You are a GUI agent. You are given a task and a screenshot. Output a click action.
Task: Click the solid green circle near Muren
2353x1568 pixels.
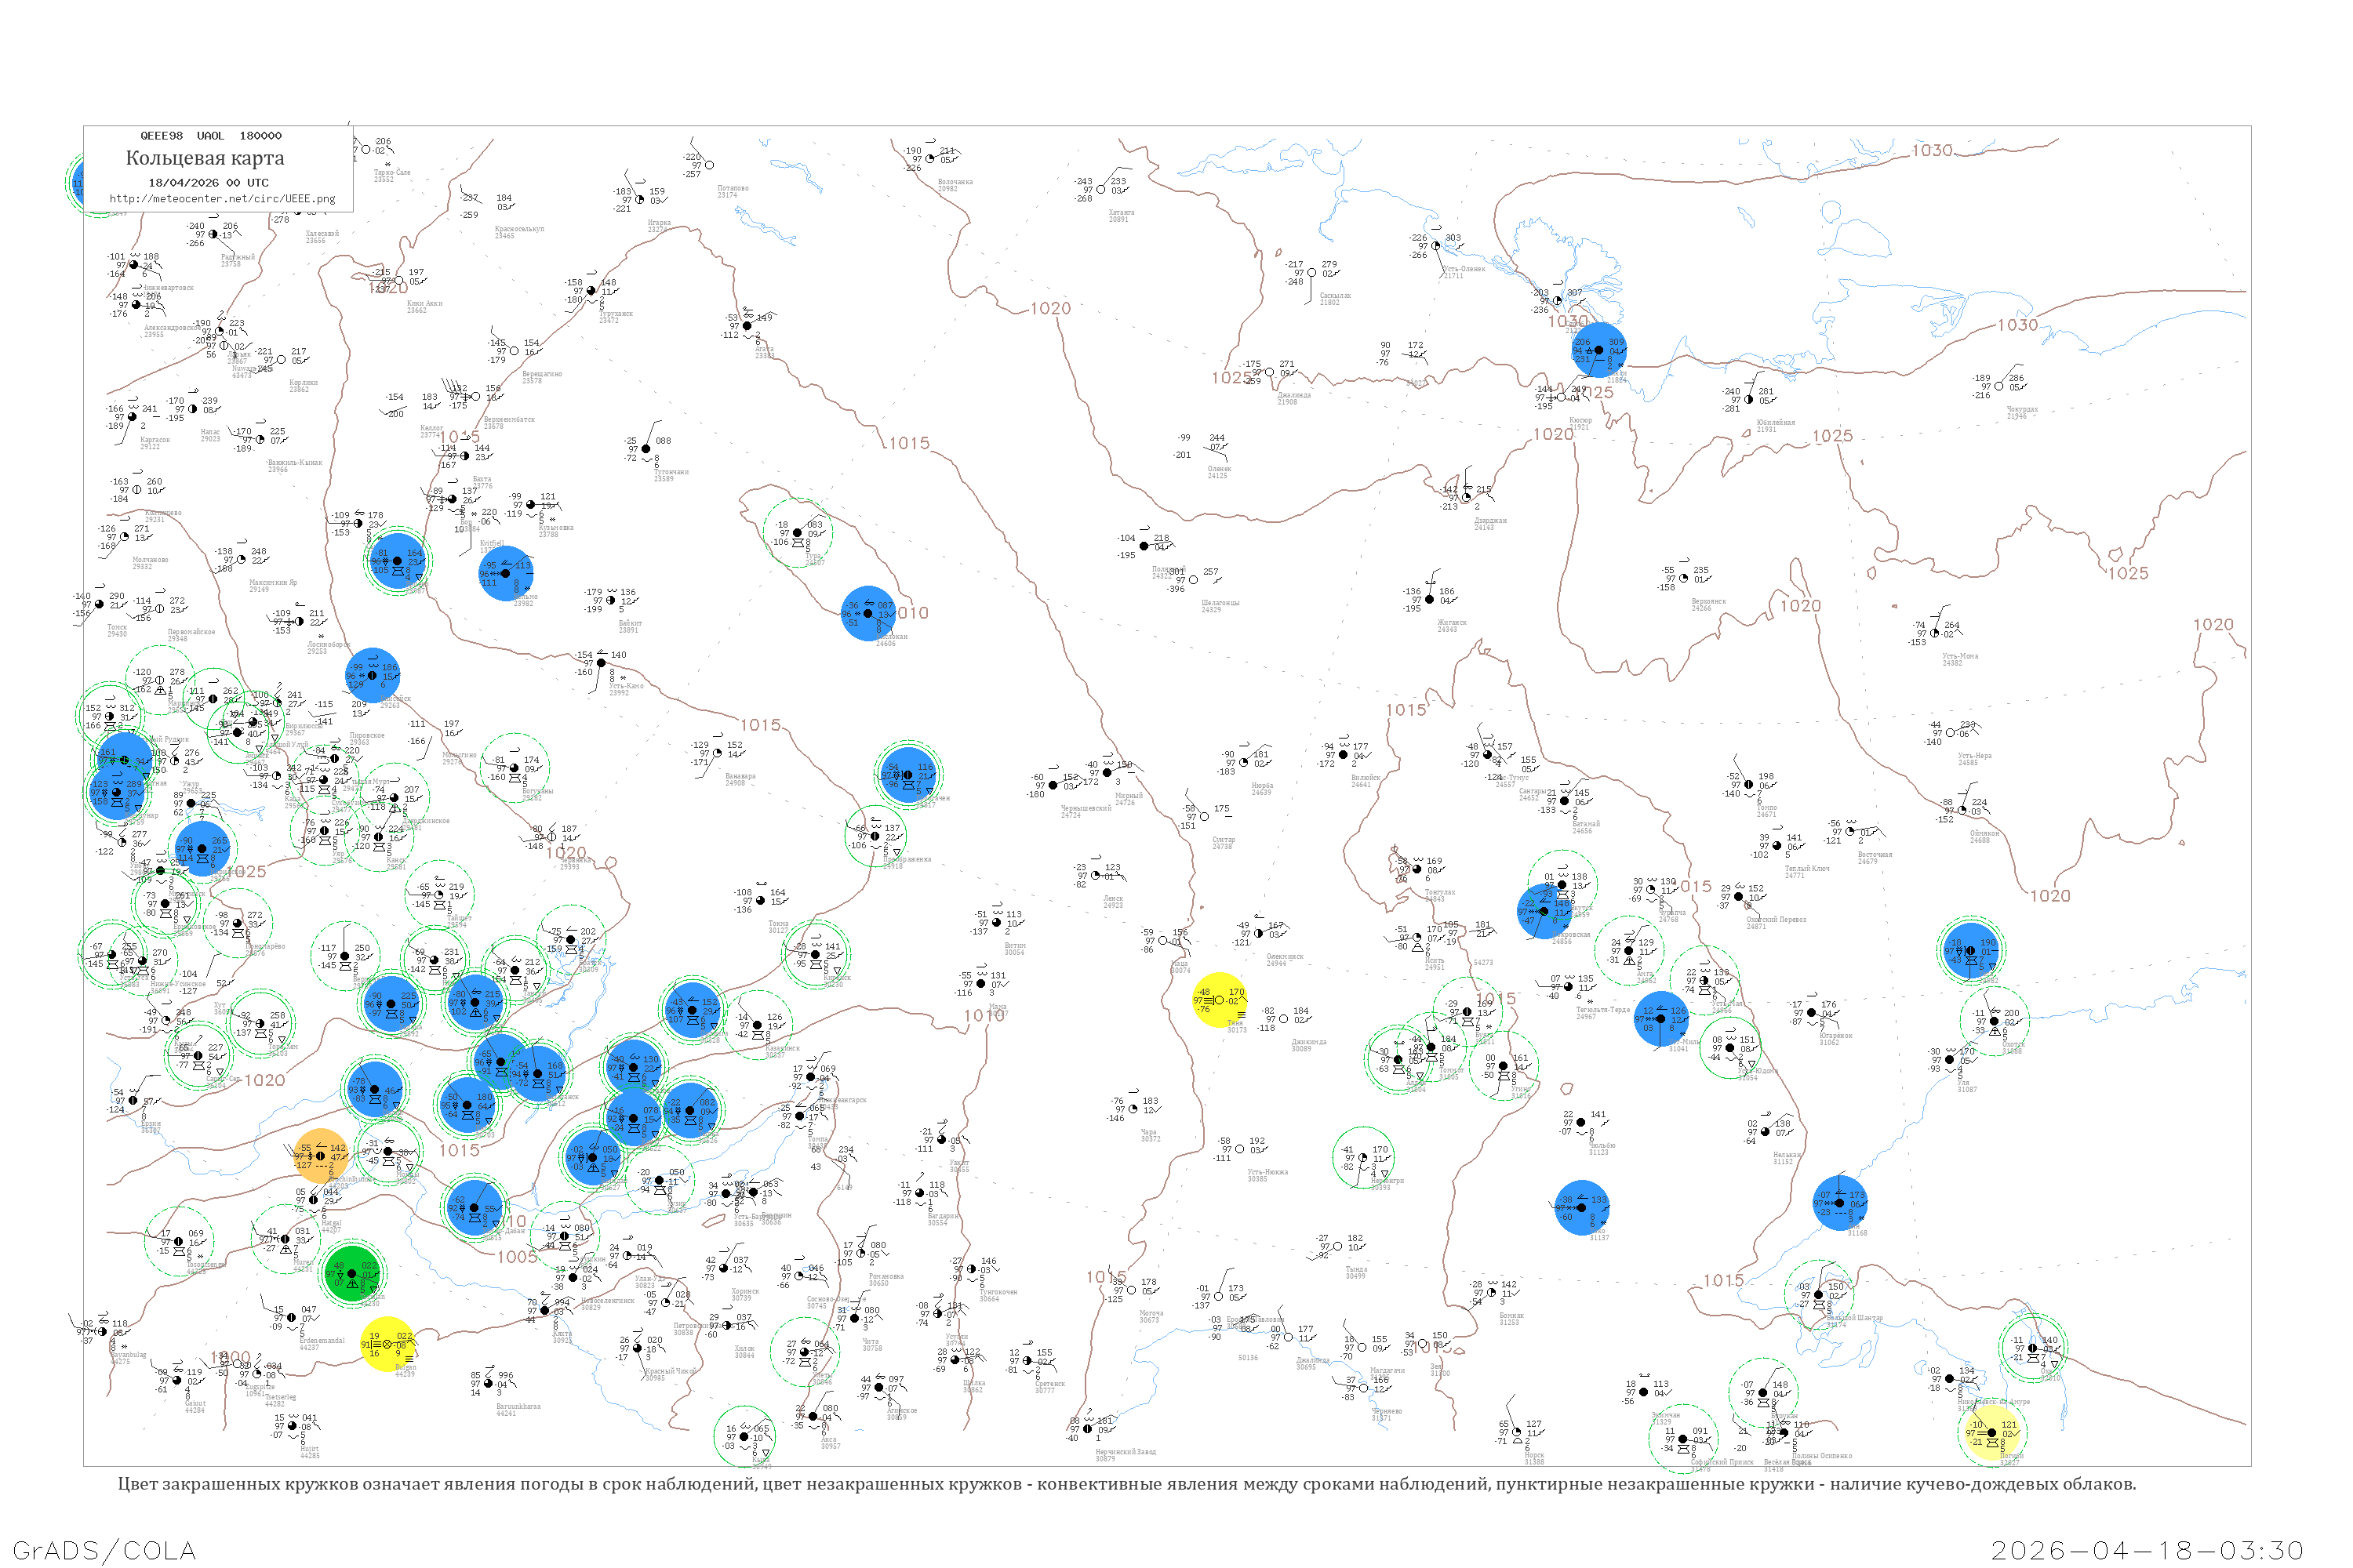click(352, 1273)
